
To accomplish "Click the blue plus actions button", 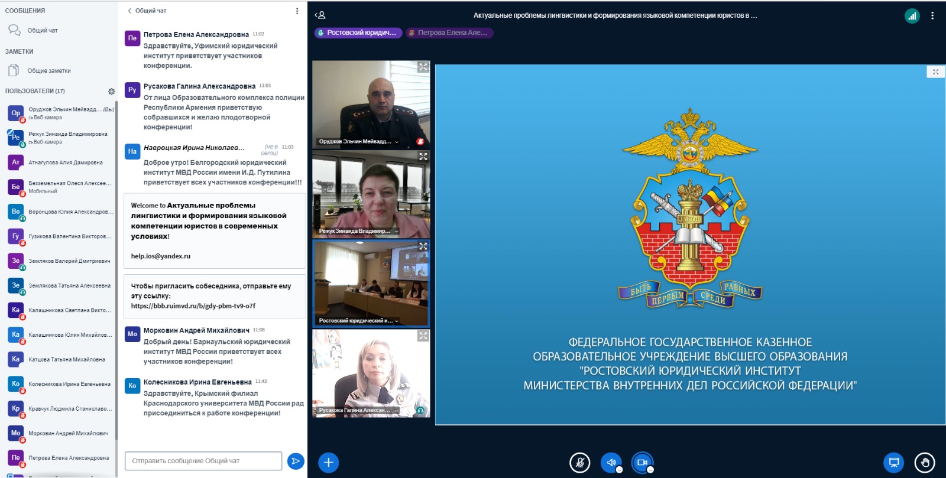I will pyautogui.click(x=329, y=463).
